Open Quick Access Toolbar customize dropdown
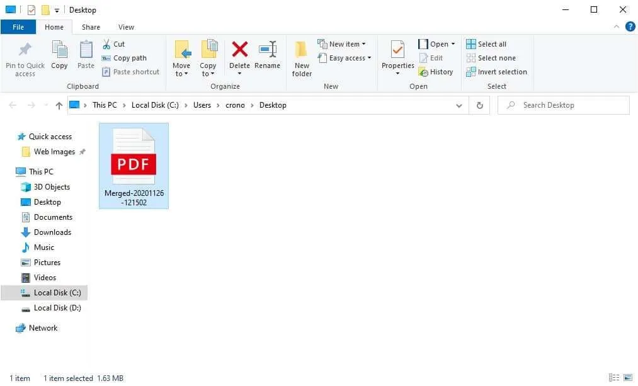 tap(57, 10)
